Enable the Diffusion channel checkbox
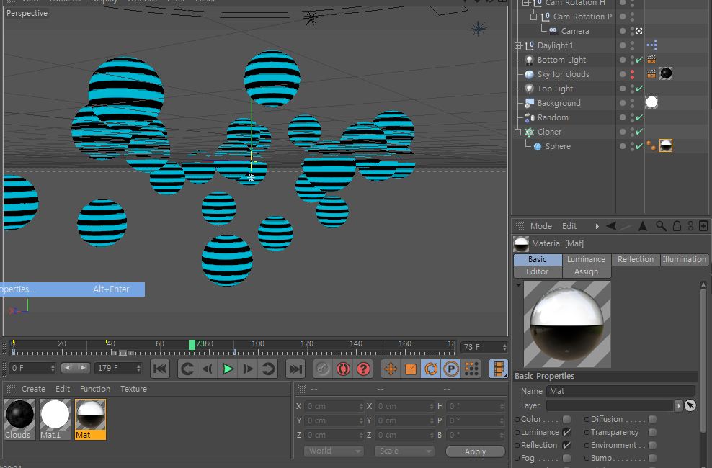This screenshot has height=468, width=712. (652, 419)
